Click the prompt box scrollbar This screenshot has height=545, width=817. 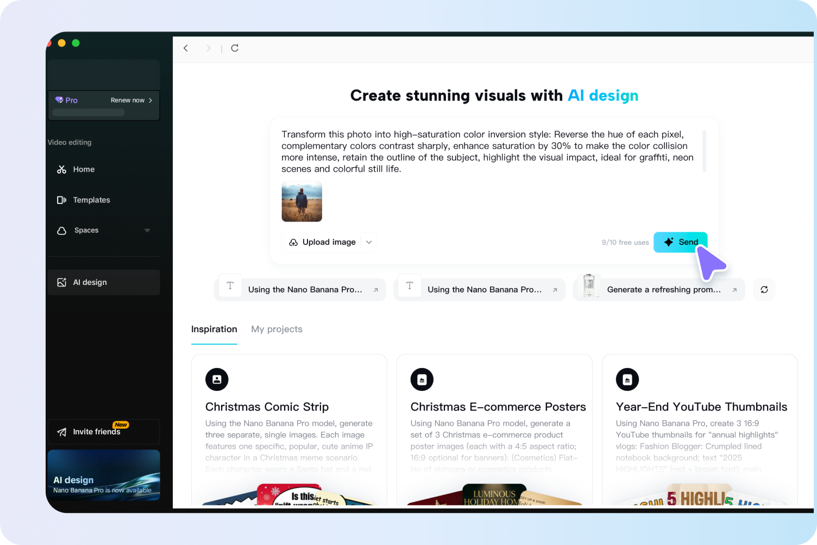click(x=705, y=151)
